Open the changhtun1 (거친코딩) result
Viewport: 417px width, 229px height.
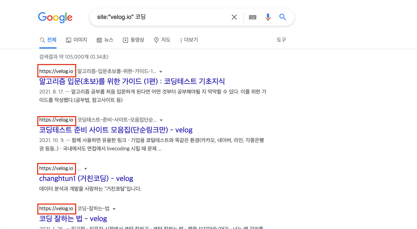[86, 178]
